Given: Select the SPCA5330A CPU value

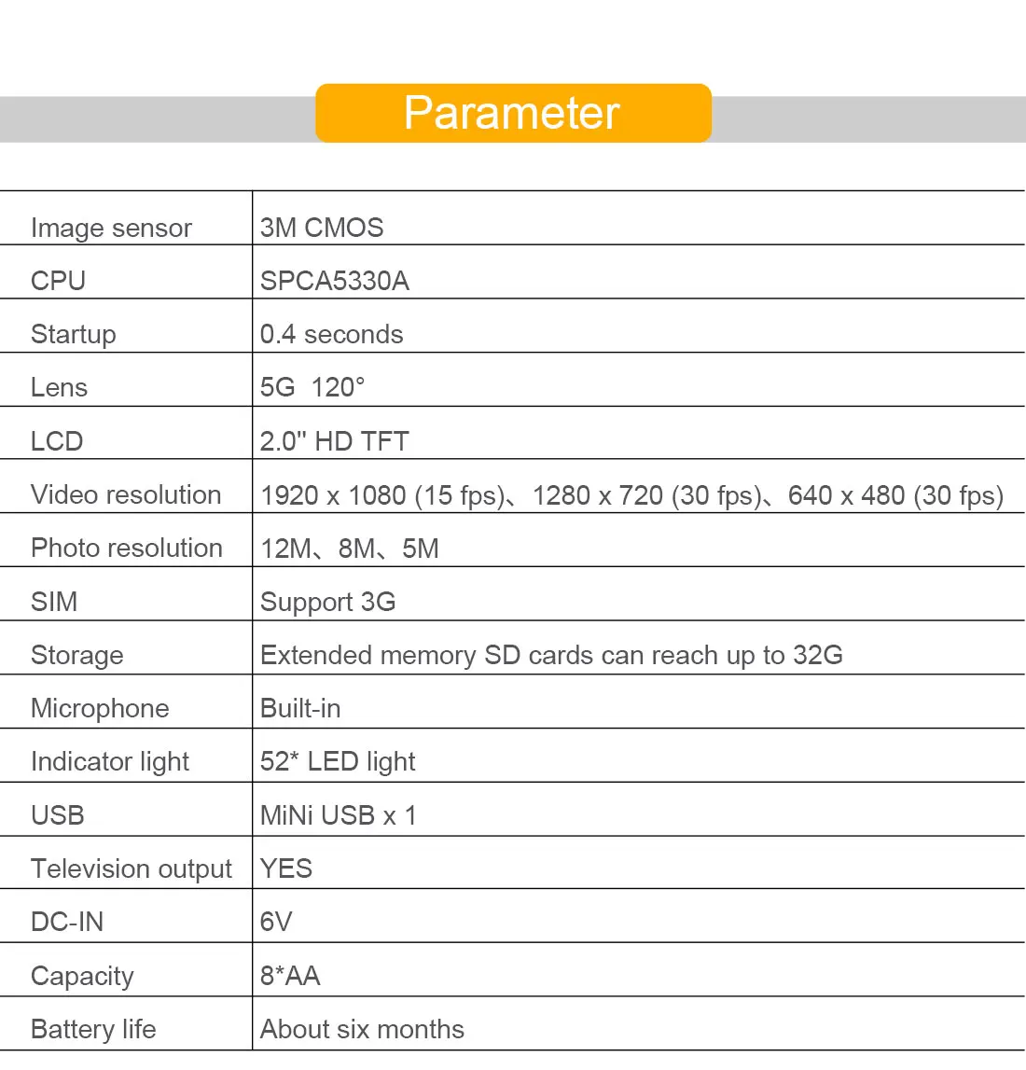Looking at the screenshot, I should point(334,281).
